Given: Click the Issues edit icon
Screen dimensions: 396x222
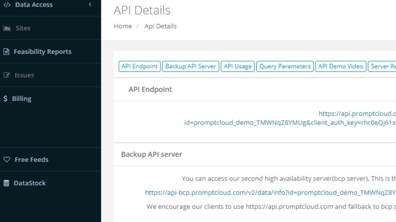Looking at the screenshot, I should pos(7,75).
